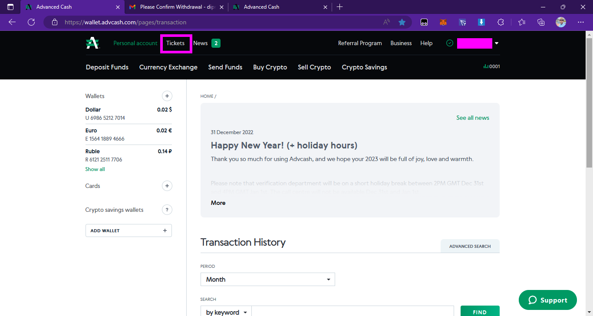Expand the account user menu caret
The width and height of the screenshot is (593, 316).
pyautogui.click(x=497, y=43)
